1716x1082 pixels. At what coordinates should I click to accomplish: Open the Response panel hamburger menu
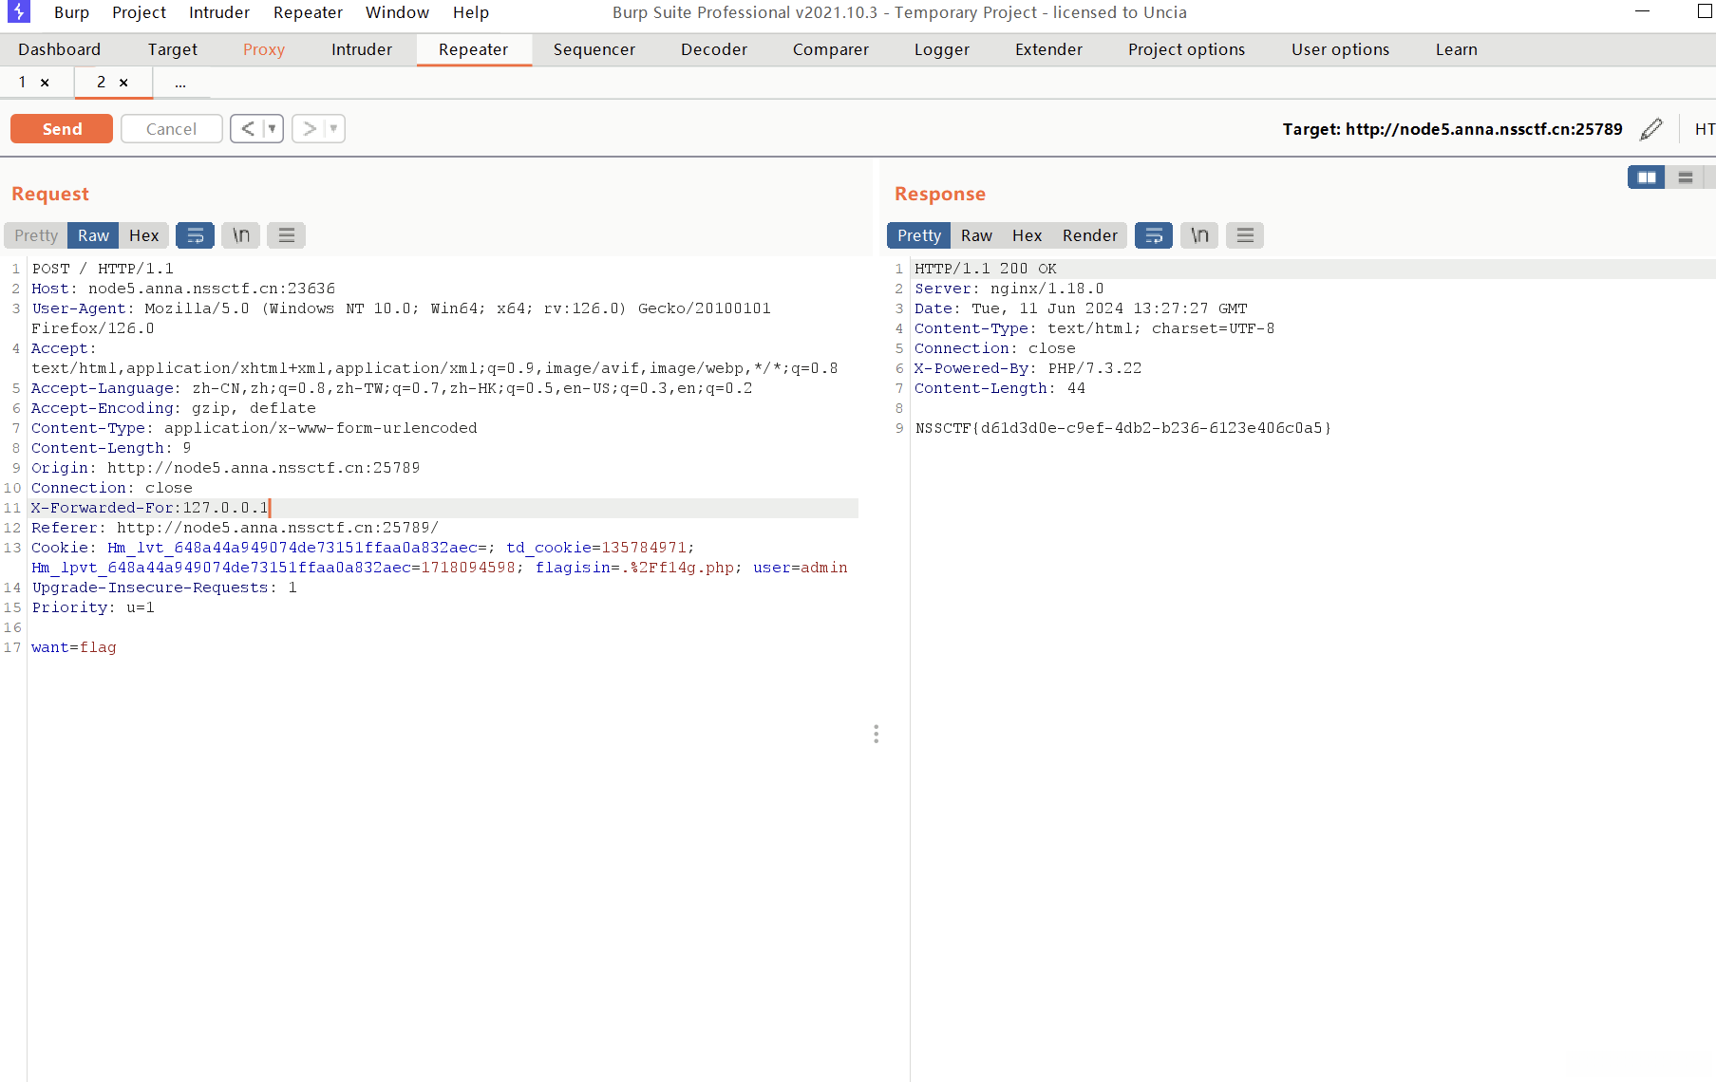pyautogui.click(x=1245, y=235)
